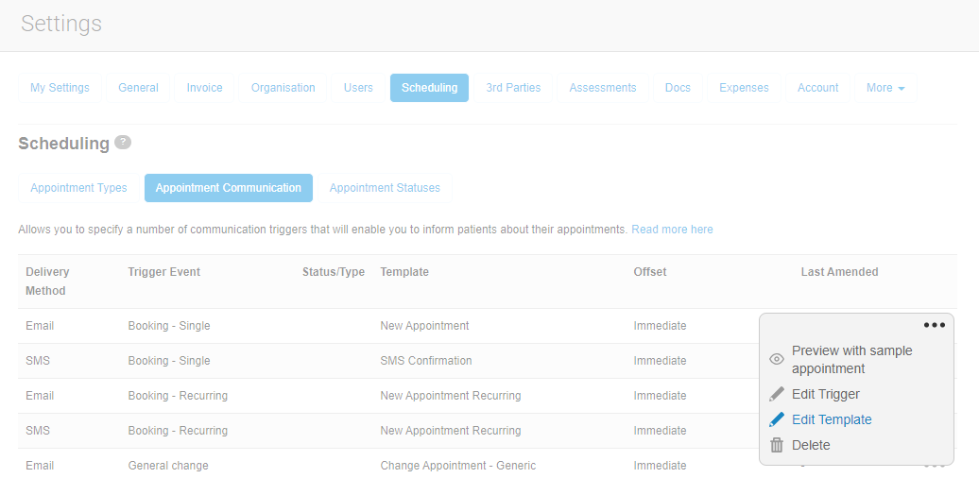Viewport: 979px width, 478px height.
Task: Click the blue pencil Edit Template icon
Action: (777, 419)
